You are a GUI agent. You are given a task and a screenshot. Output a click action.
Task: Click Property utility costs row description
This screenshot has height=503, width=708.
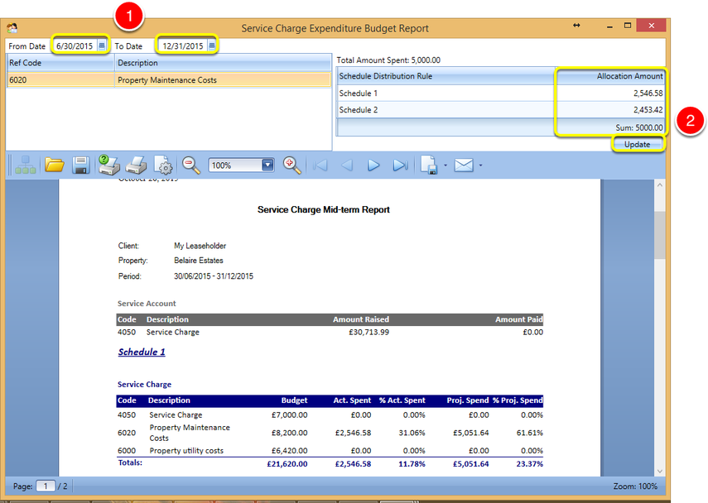coord(186,450)
